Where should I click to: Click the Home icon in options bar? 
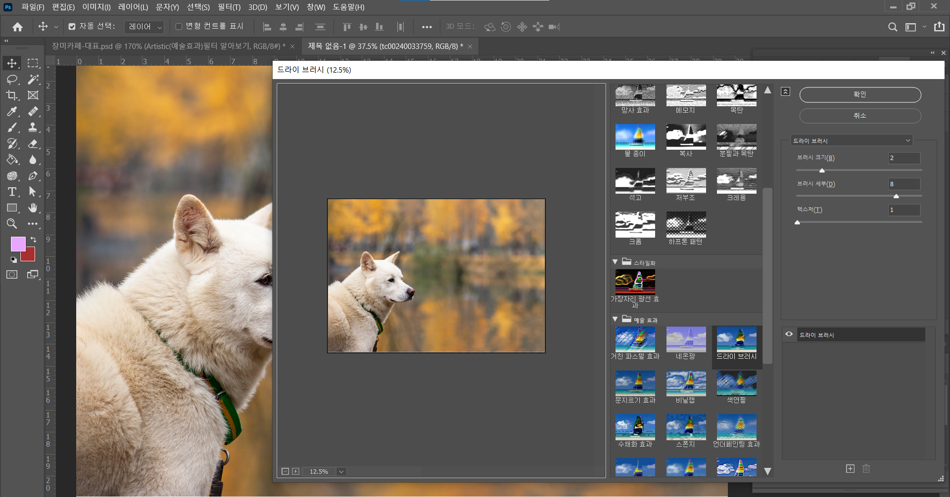(x=18, y=27)
